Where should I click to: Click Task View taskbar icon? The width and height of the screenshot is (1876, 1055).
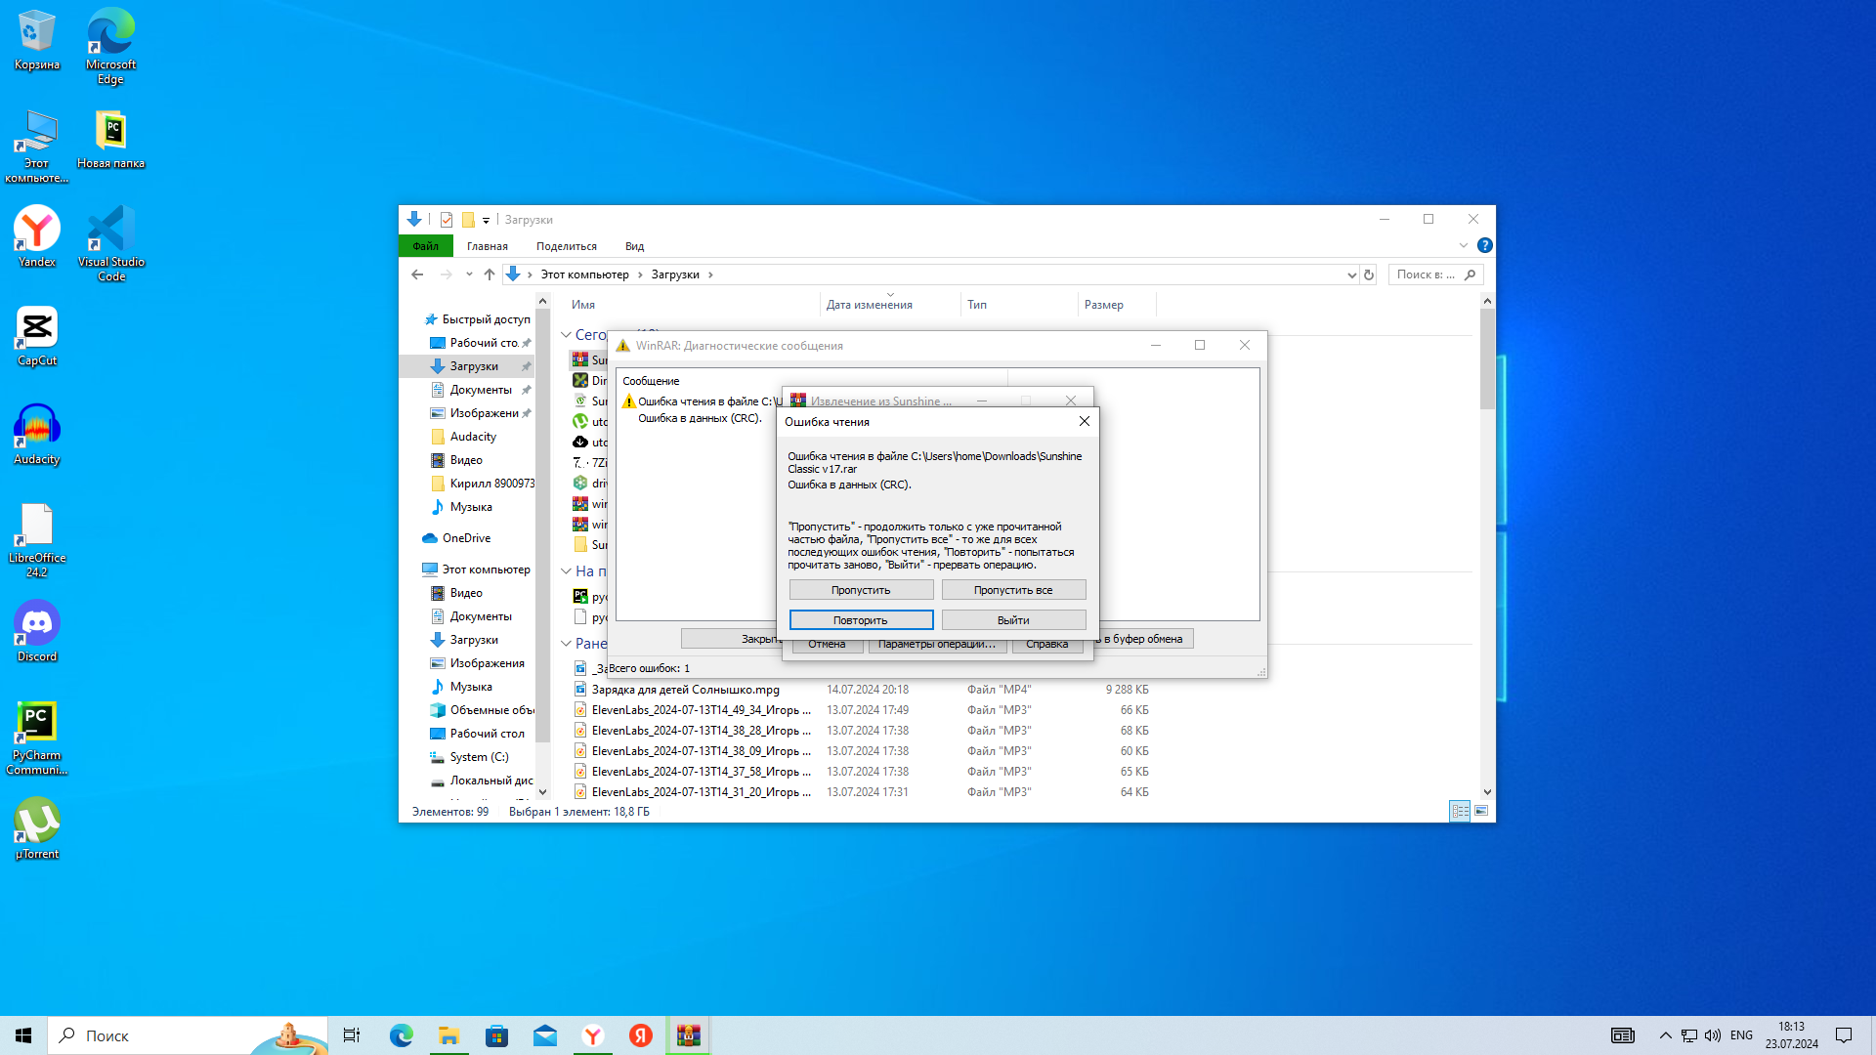[352, 1035]
